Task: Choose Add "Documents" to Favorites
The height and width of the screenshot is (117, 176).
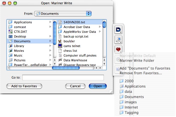Action: click(x=145, y=68)
